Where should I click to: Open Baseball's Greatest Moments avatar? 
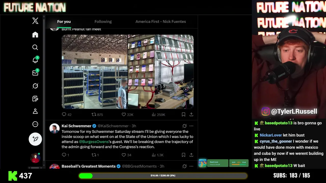54,167
